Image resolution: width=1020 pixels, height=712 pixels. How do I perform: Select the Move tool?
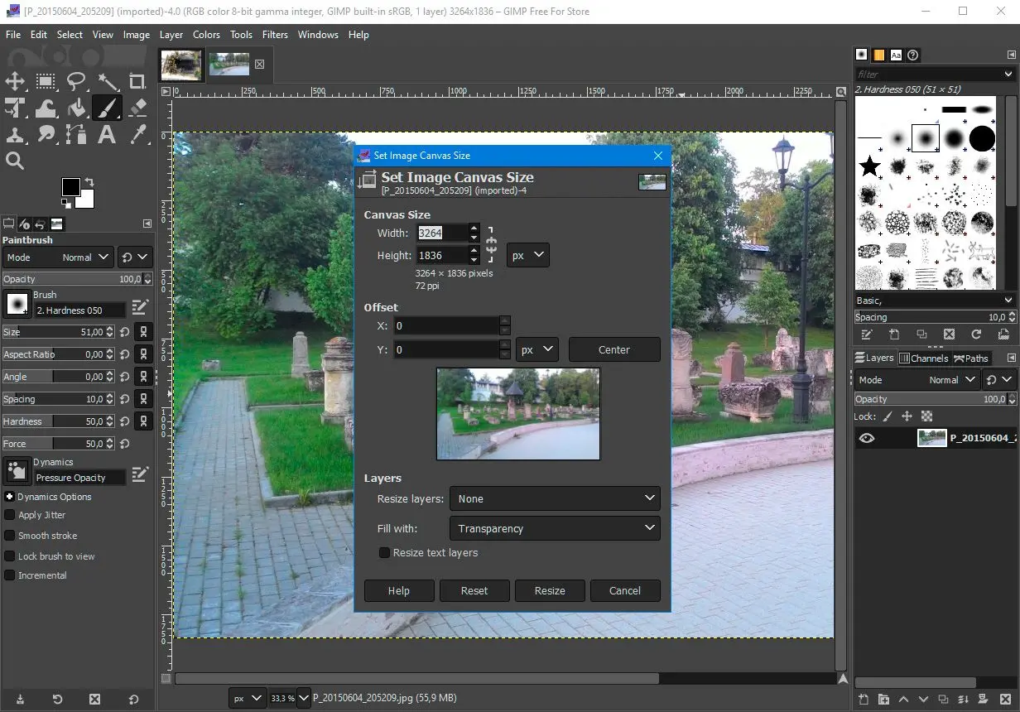pyautogui.click(x=15, y=81)
